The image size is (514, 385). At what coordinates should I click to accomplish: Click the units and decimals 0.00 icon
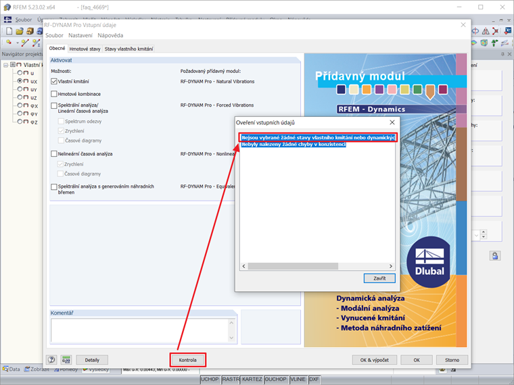pos(66,360)
